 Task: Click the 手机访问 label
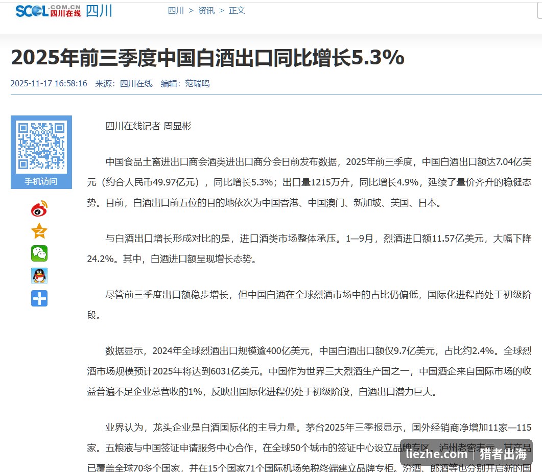[x=41, y=181]
